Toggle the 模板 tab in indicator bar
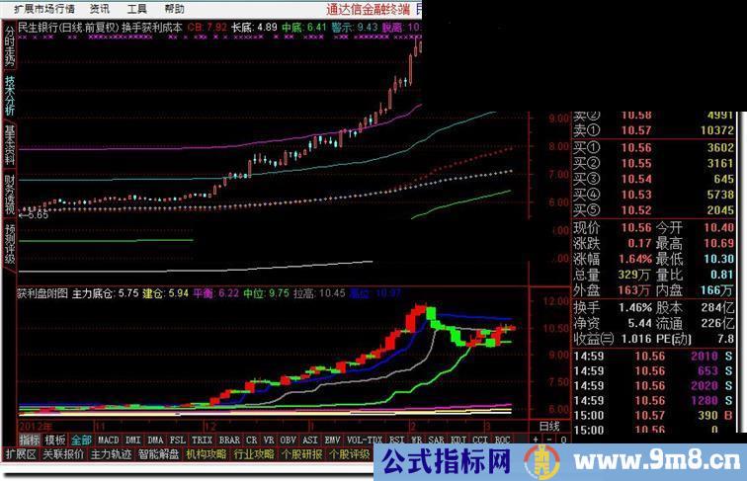 (x=55, y=440)
